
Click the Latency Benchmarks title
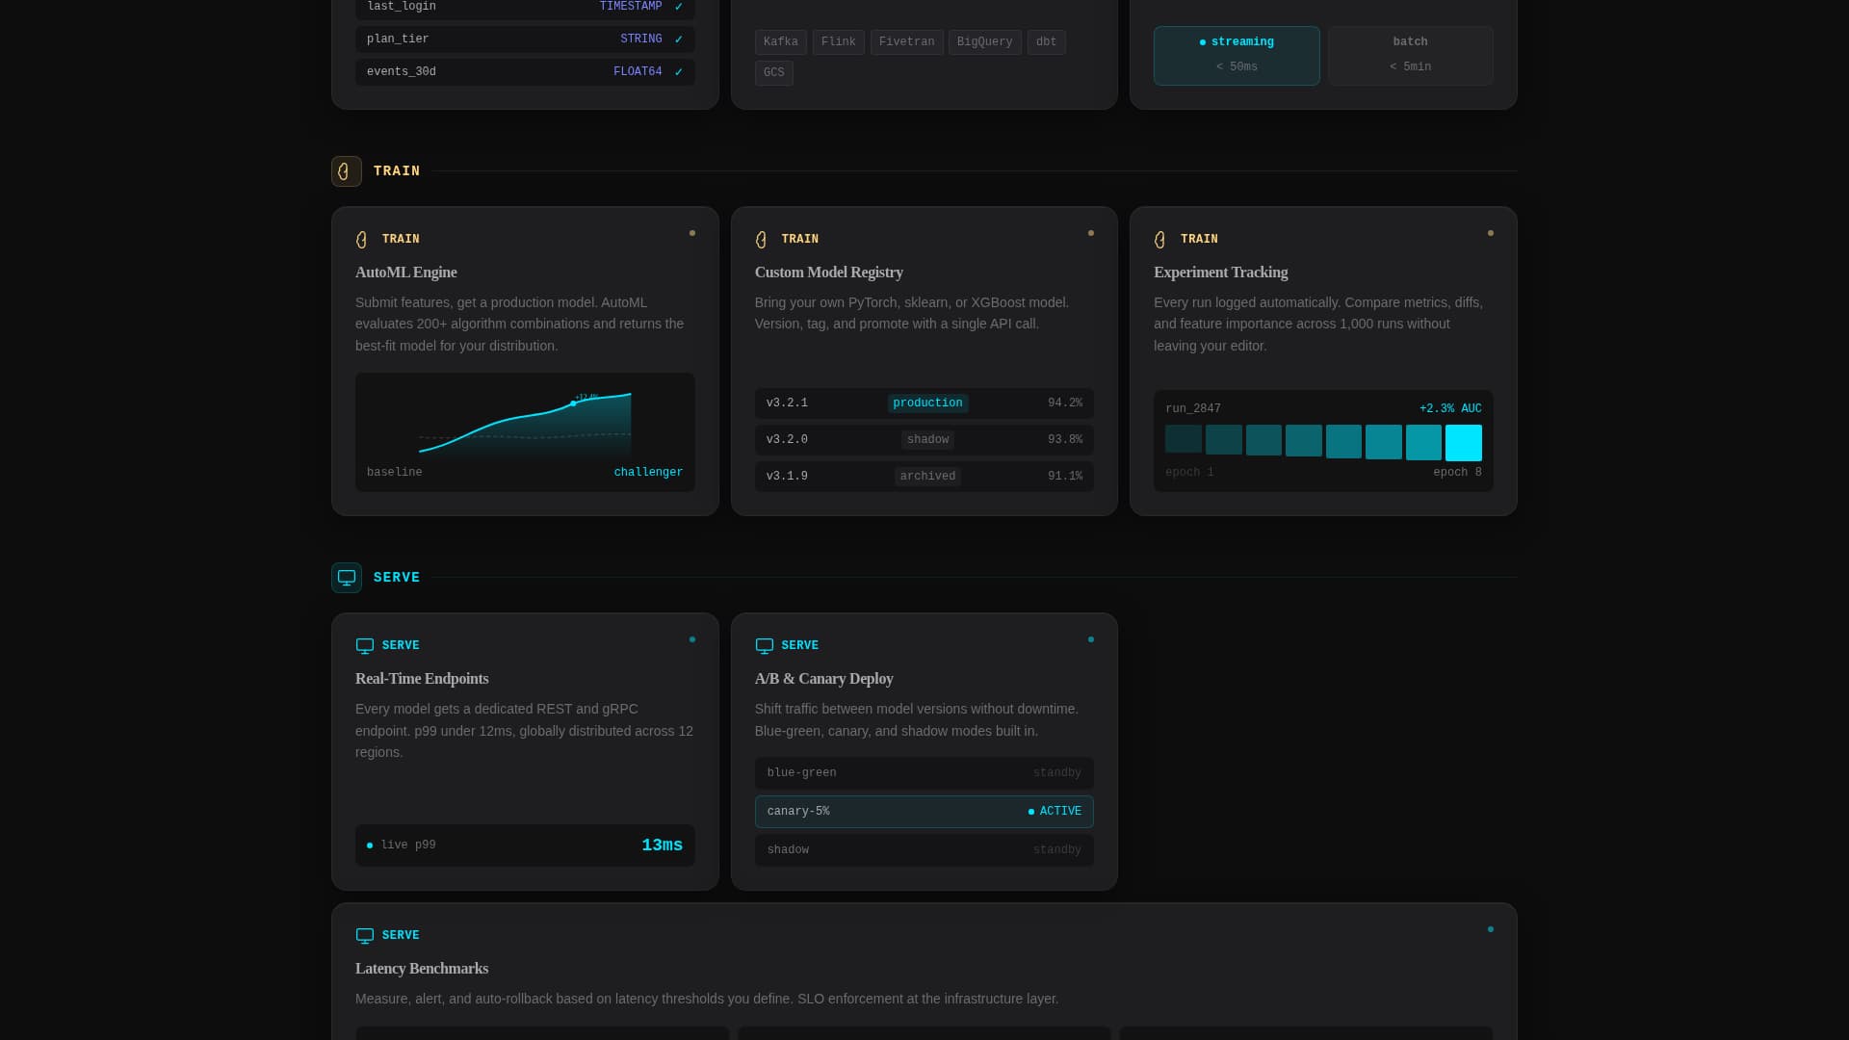(x=422, y=969)
